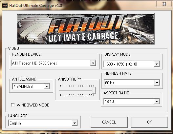This screenshot has height=134, width=173.
Task: Click the WINDOWED MODE label text
Action: click(x=33, y=105)
